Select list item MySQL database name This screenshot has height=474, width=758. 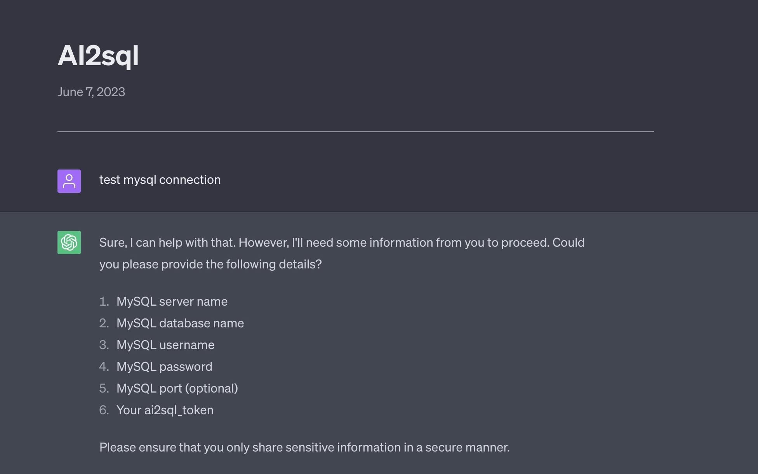coord(180,323)
